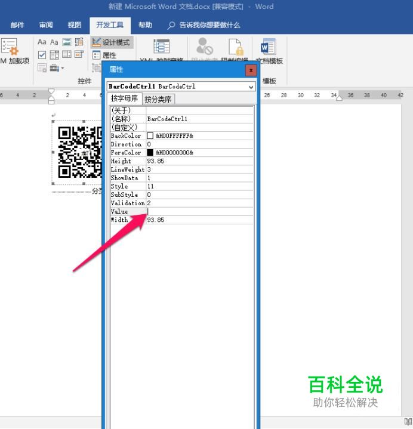Image resolution: width=413 pixels, height=429 pixels.
Task: Click the Width value 93.85
Action: [x=156, y=220]
